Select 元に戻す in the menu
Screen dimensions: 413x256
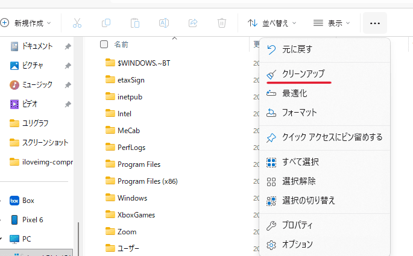324,49
